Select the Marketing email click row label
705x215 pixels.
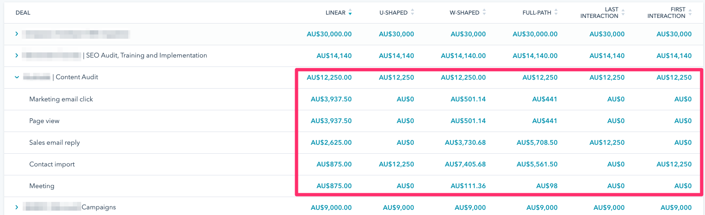click(x=61, y=99)
